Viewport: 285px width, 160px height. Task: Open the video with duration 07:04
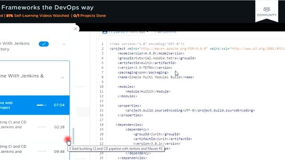35,105
